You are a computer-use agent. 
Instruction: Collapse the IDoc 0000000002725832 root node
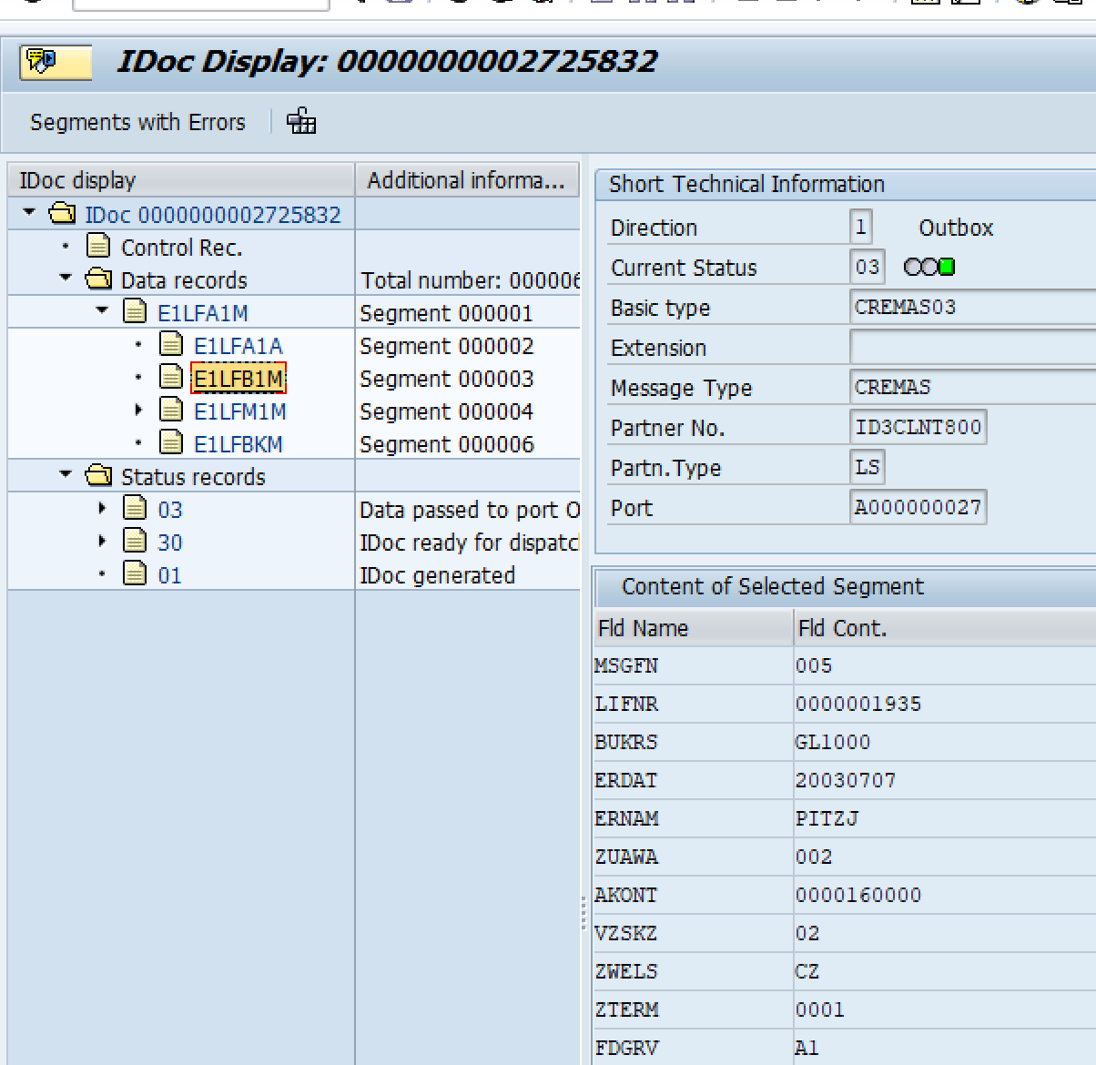click(30, 213)
